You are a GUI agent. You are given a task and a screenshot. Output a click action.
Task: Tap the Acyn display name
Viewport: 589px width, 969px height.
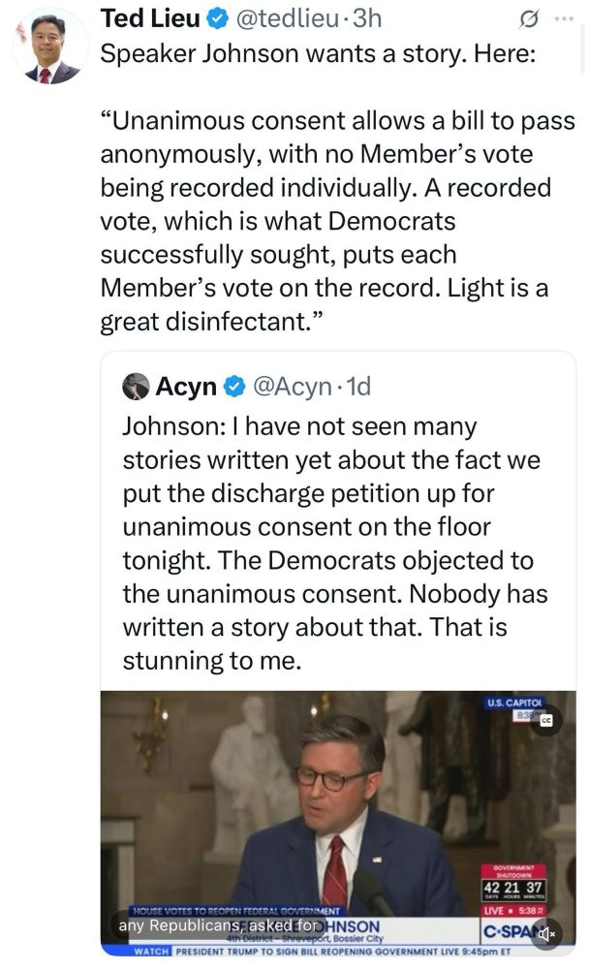[186, 387]
